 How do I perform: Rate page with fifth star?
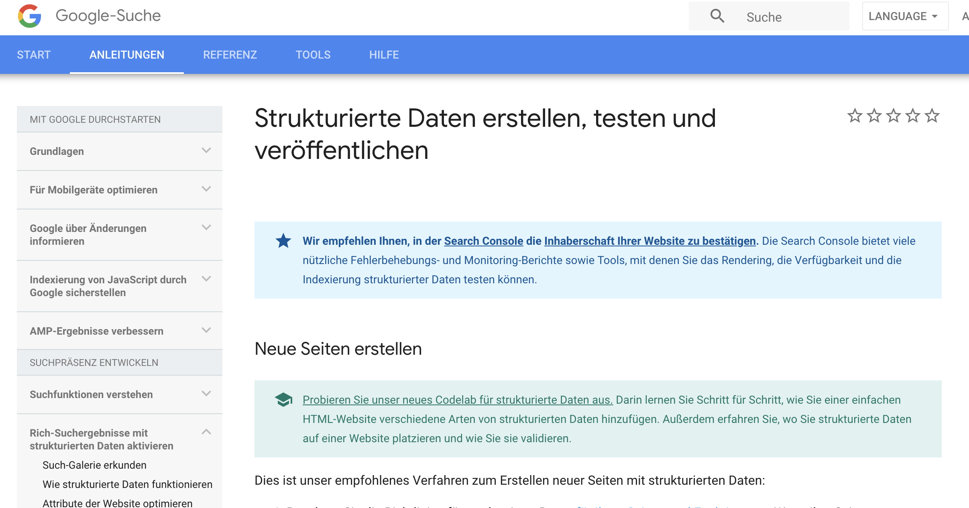coord(932,116)
